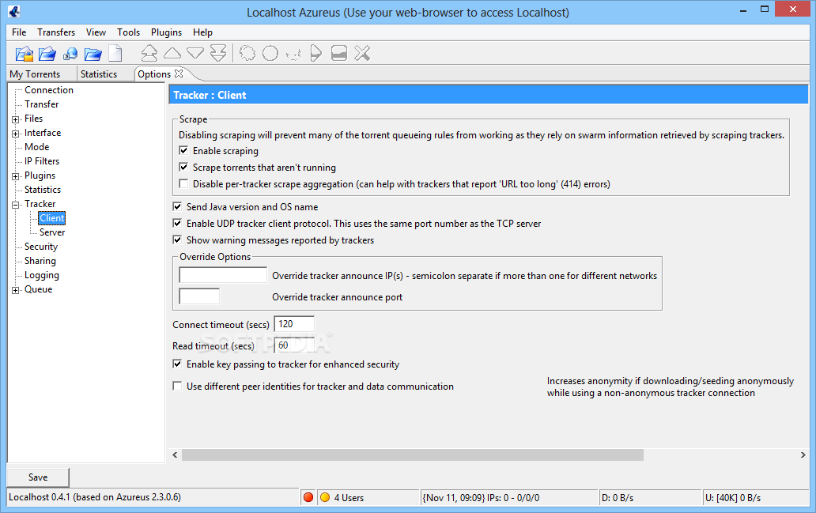Image resolution: width=816 pixels, height=513 pixels.
Task: Click the move to top double-arrow icon
Action: tap(149, 53)
